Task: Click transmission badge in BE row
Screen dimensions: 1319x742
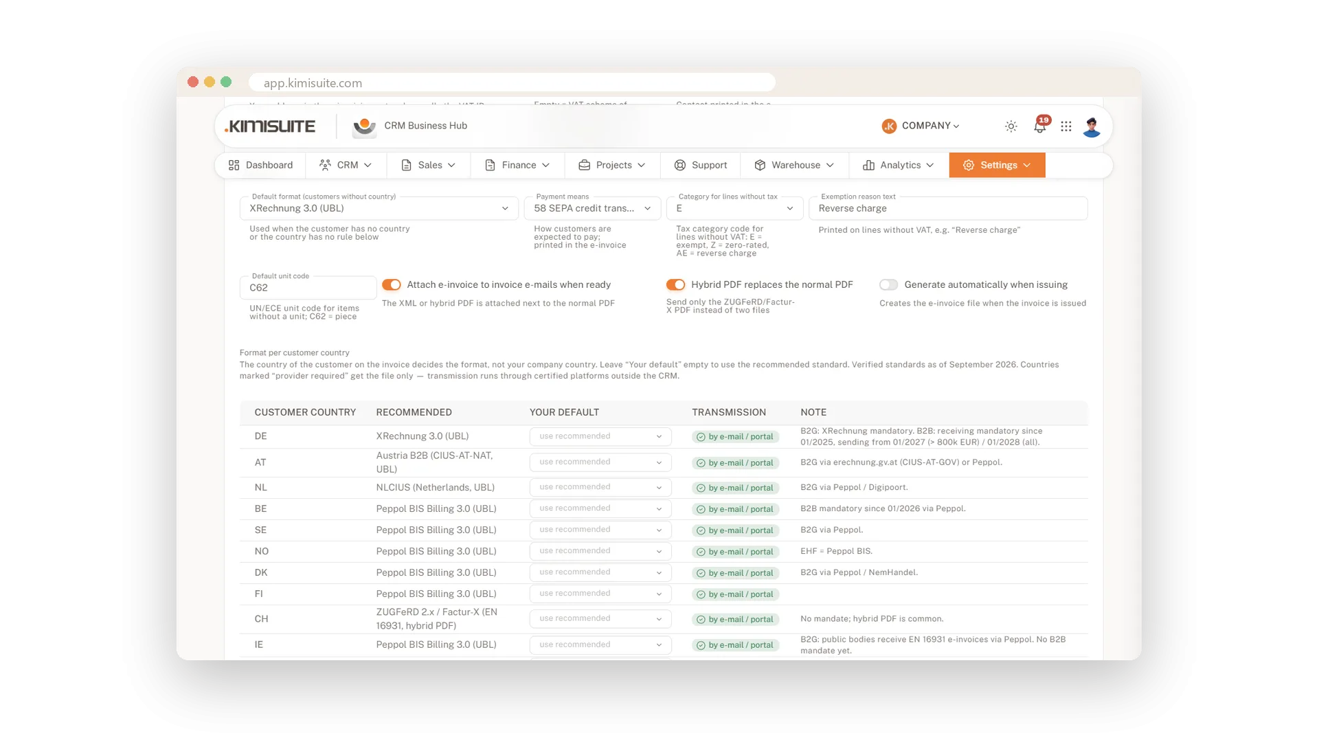Action: click(x=735, y=509)
